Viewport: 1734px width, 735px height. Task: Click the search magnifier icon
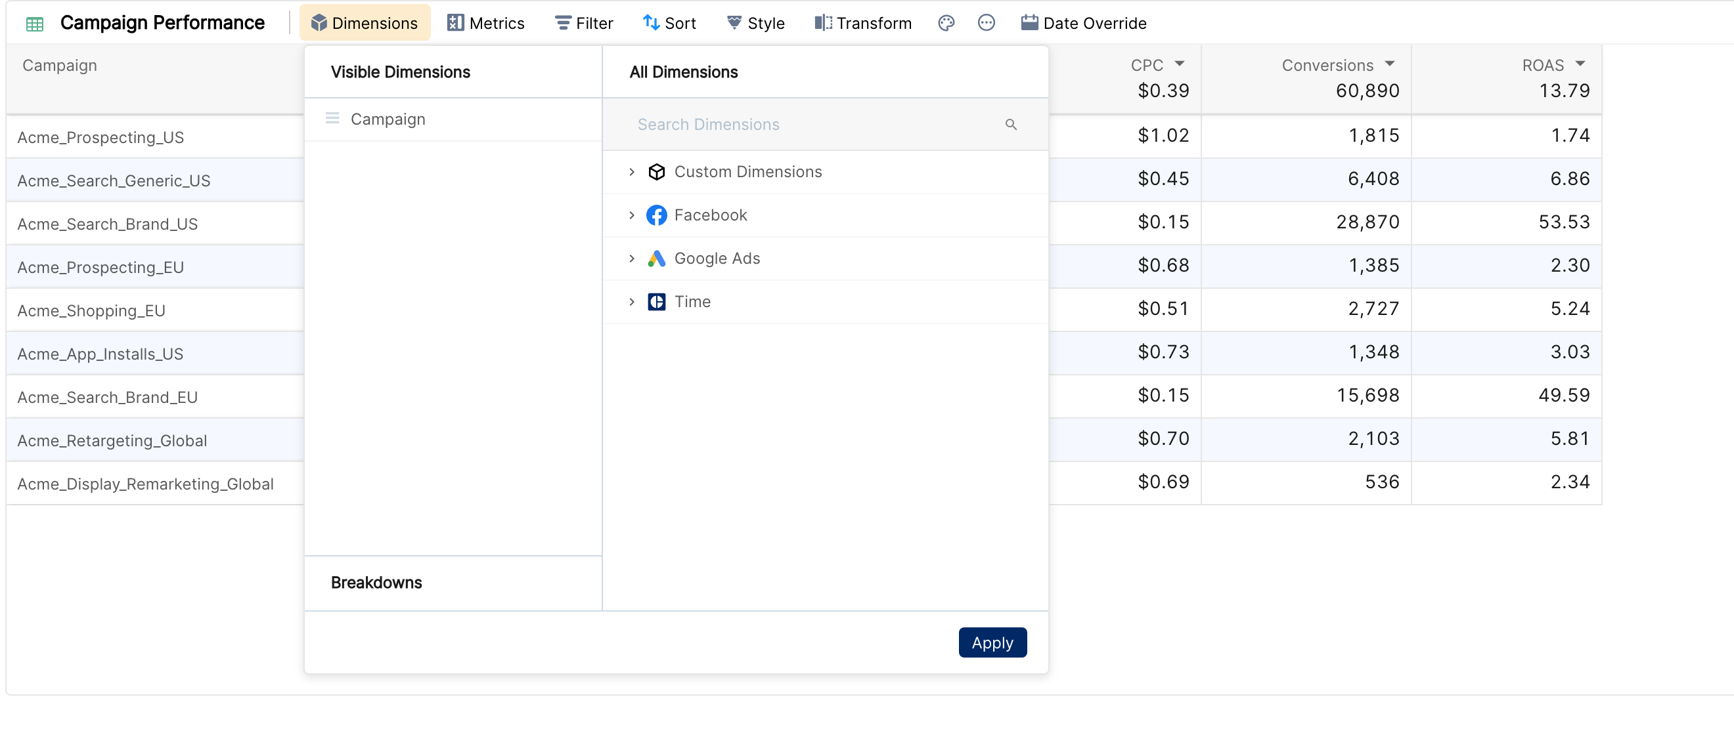click(1010, 125)
